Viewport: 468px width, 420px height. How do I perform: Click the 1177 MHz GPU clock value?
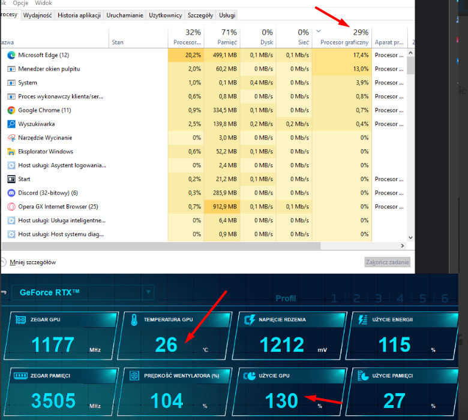53,345
